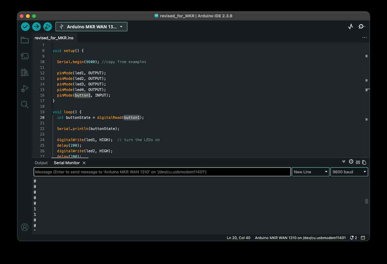
Task: Open the Serial Monitor magnifier icon in toolbar
Action: coord(362,27)
